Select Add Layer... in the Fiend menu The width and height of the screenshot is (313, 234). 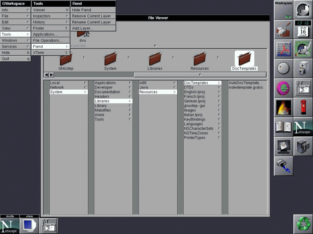click(93, 28)
